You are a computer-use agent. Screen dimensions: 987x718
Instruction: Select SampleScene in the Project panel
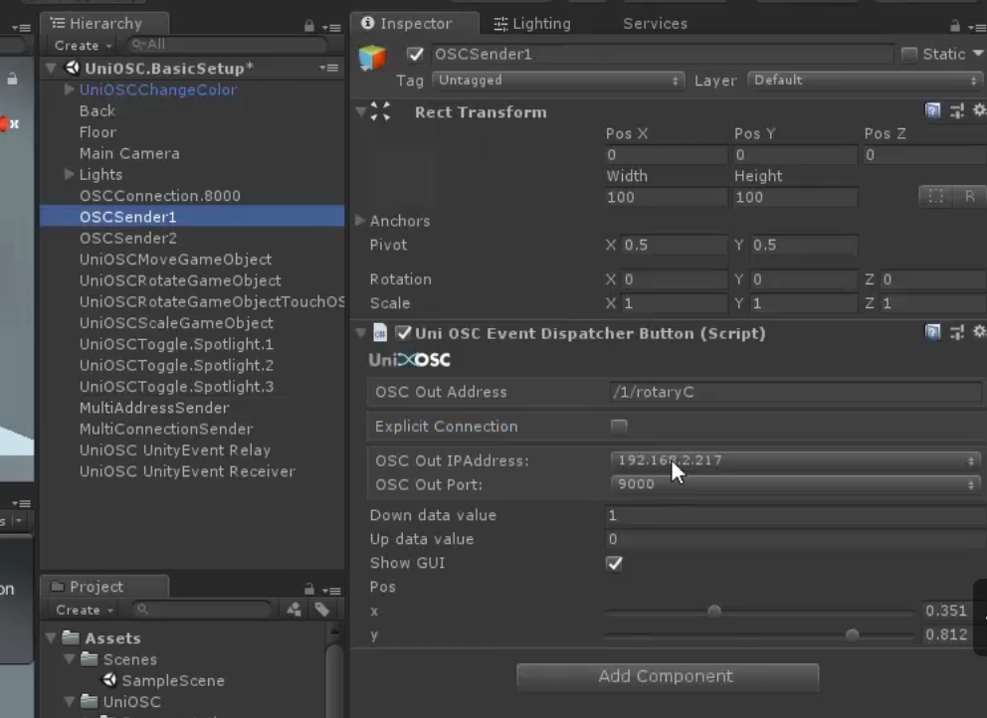pos(173,680)
